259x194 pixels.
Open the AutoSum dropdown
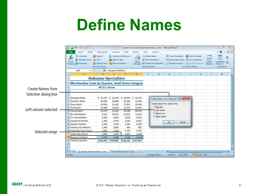coord(82,56)
